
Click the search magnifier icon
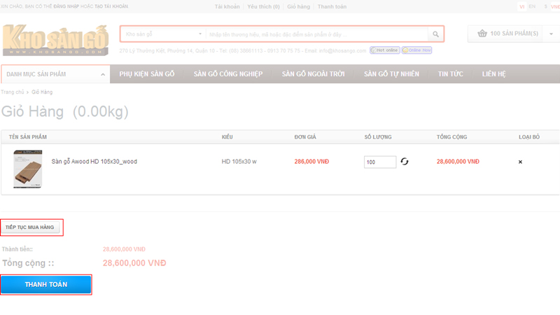pyautogui.click(x=435, y=34)
